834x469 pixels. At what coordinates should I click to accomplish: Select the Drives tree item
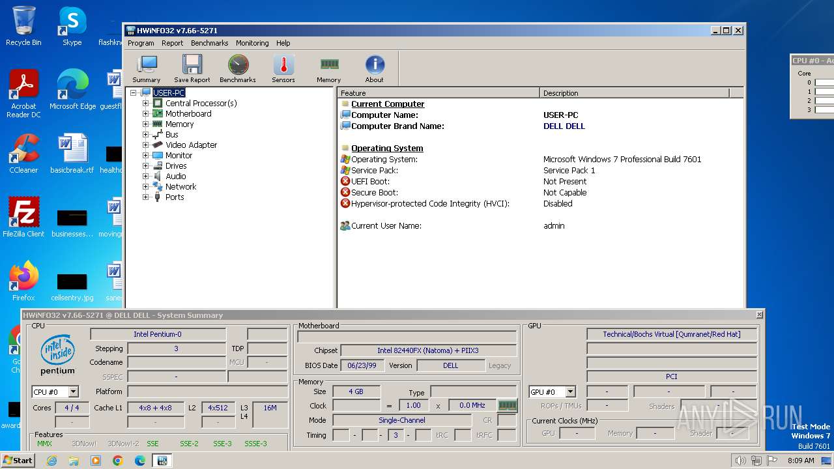click(176, 165)
